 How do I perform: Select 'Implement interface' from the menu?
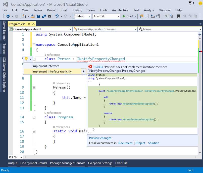tap(46, 66)
